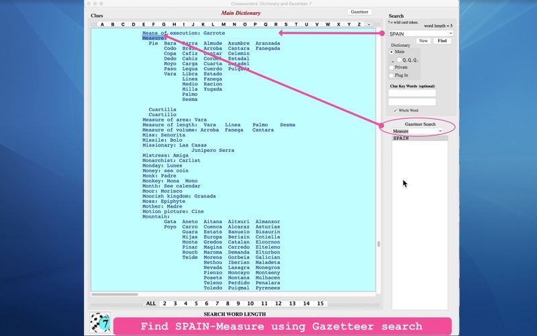Click the first Clue Key Words field

pyautogui.click(x=412, y=93)
